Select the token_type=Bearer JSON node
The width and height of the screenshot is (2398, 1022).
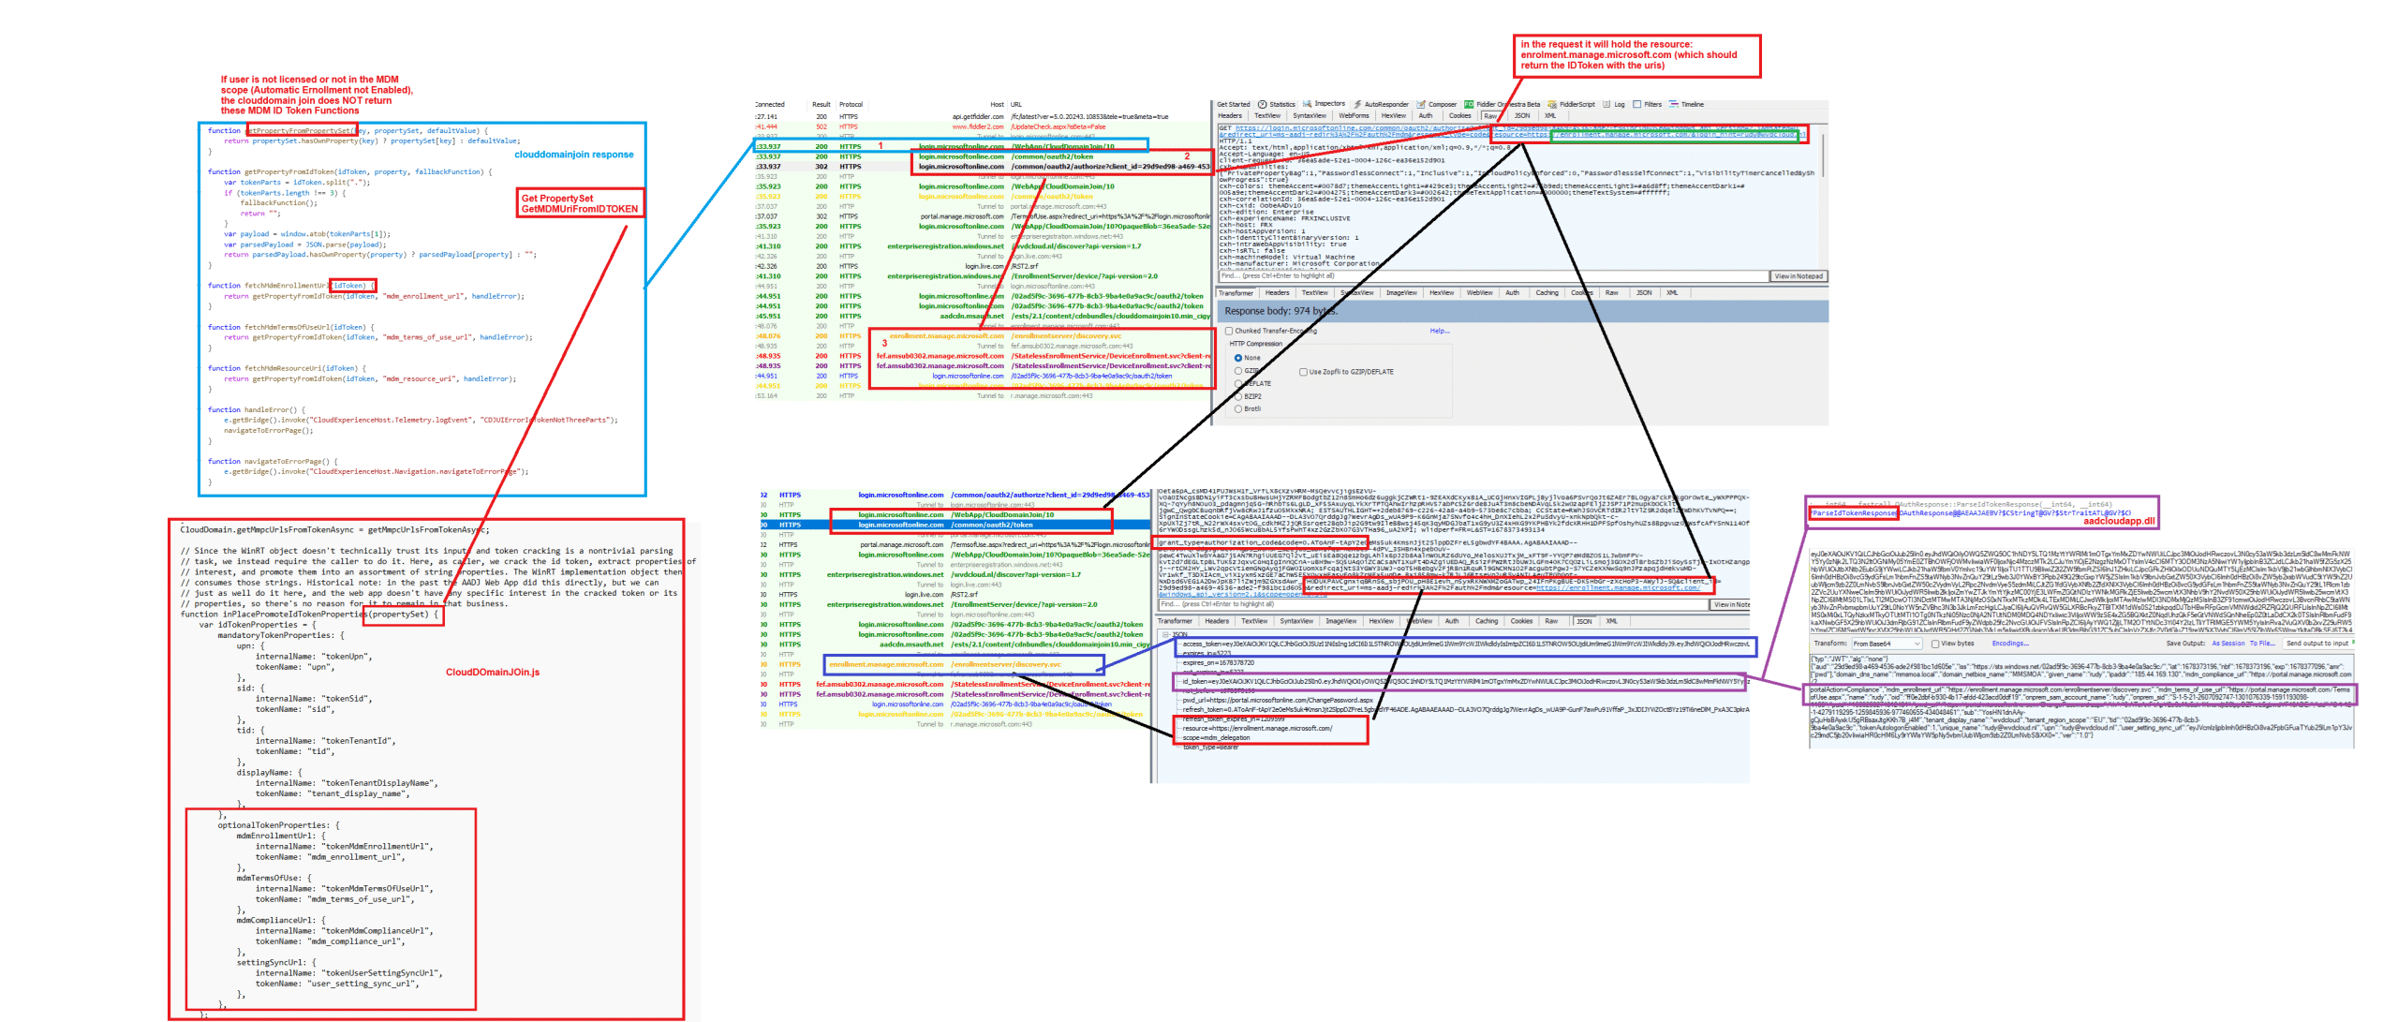coord(1211,747)
